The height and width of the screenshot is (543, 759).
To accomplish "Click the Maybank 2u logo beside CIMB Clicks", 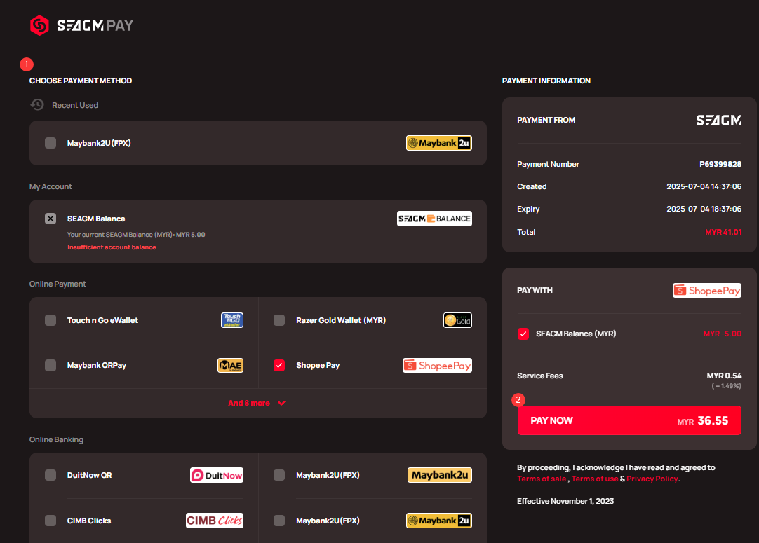I will click(x=438, y=521).
